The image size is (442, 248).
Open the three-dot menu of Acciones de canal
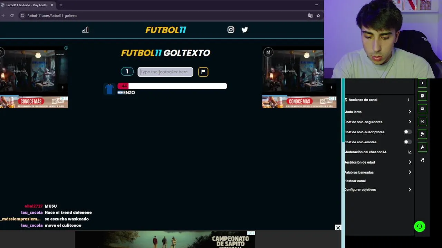409,100
